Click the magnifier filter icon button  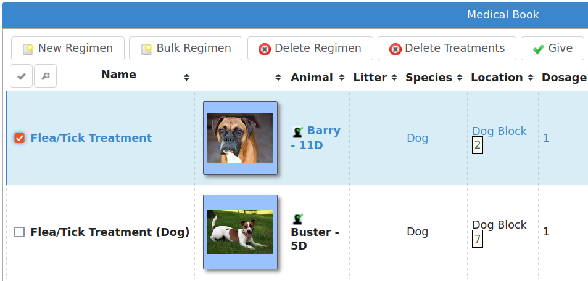[x=46, y=76]
